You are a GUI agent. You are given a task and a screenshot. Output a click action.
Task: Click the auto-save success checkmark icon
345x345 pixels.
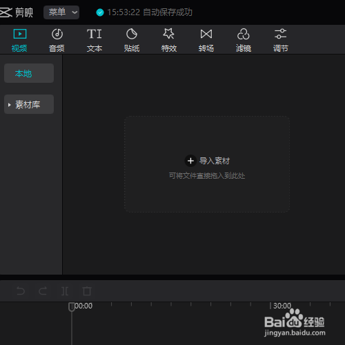[x=100, y=12]
